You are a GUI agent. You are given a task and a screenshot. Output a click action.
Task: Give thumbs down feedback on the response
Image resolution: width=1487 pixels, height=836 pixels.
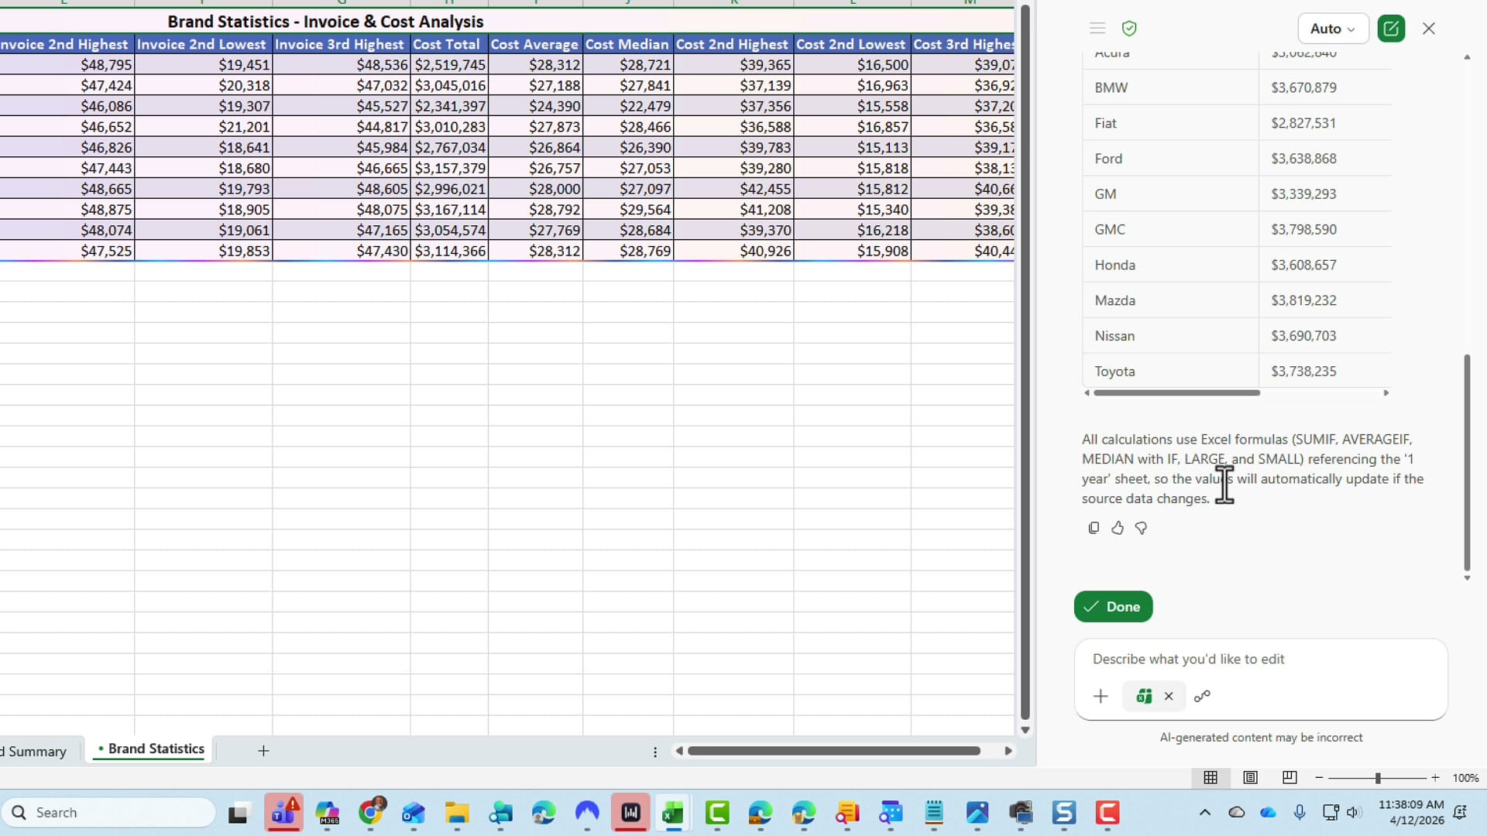1141,528
